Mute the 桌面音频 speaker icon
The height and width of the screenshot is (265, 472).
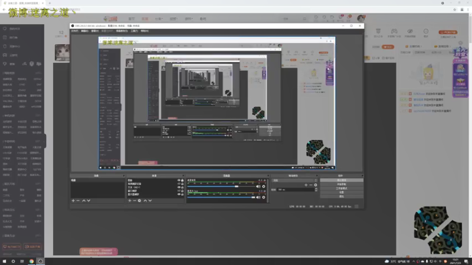[x=258, y=186]
